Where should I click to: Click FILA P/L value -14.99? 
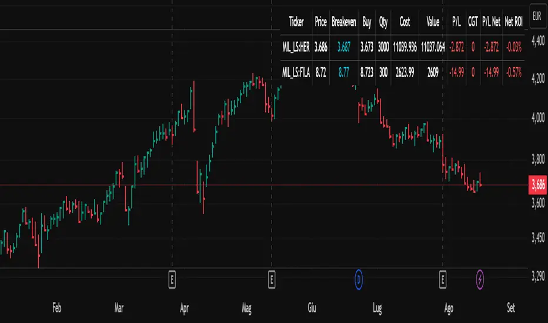coord(456,72)
